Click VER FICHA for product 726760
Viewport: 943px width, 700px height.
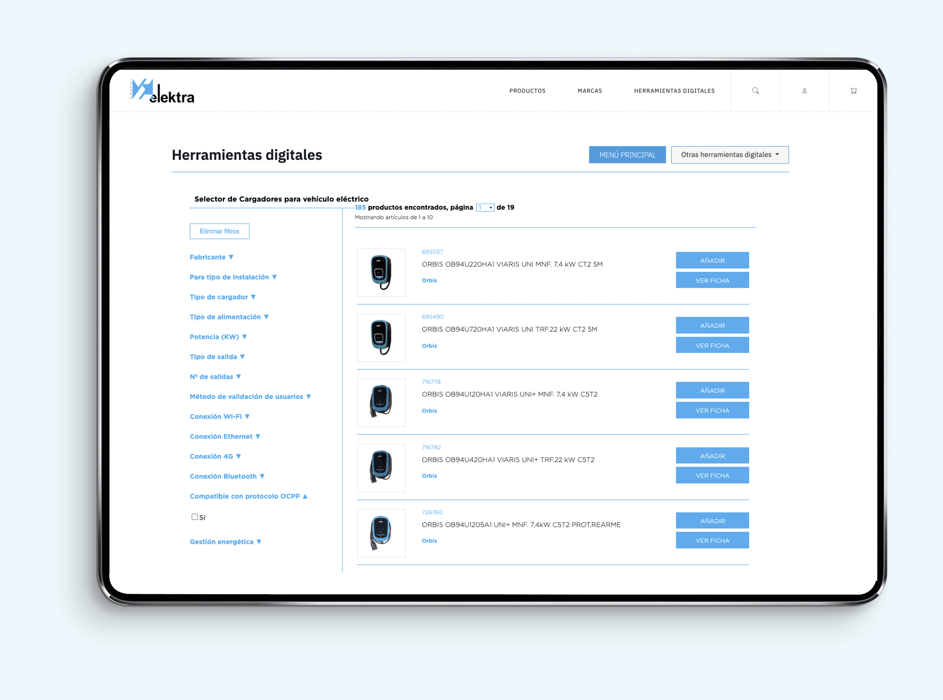(x=712, y=540)
